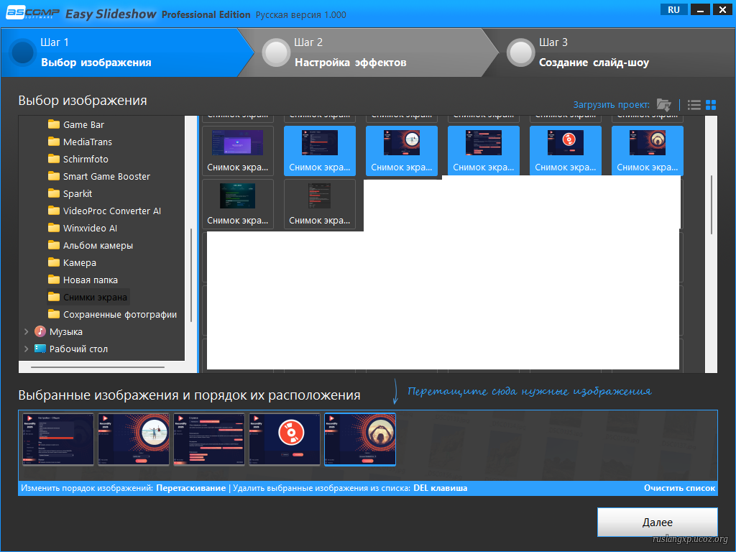This screenshot has height=552, width=736.
Task: Open the load project folder icon
Action: (663, 105)
